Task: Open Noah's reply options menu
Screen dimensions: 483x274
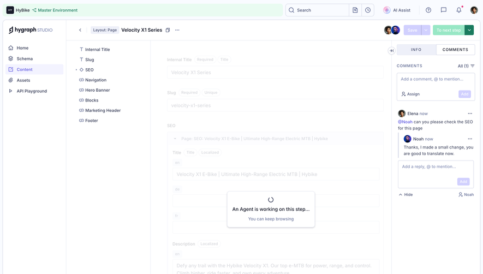Action: 470,139
